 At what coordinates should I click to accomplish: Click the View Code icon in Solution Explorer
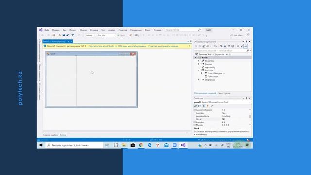pyautogui.click(x=238, y=46)
